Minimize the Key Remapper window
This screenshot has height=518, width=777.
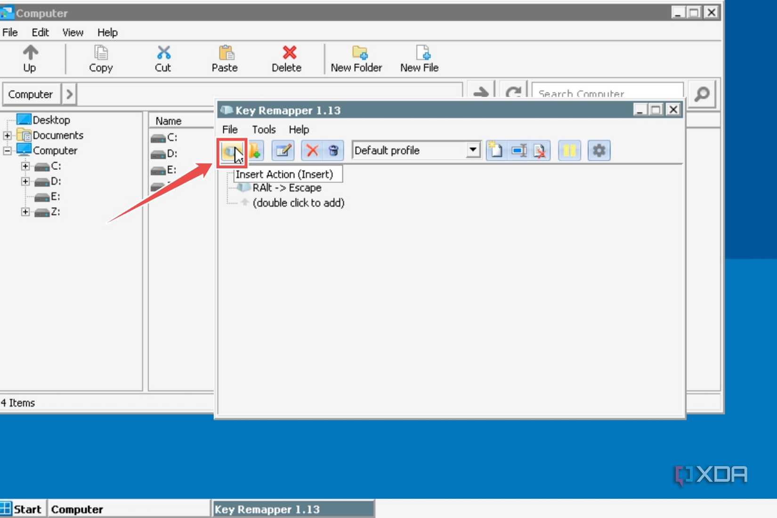(639, 110)
